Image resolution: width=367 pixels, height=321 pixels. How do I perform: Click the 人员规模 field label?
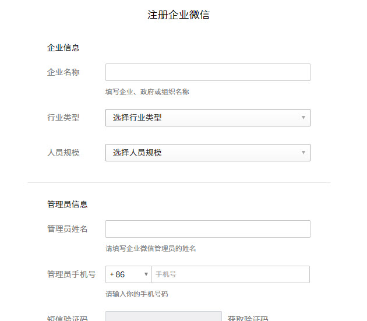click(63, 153)
